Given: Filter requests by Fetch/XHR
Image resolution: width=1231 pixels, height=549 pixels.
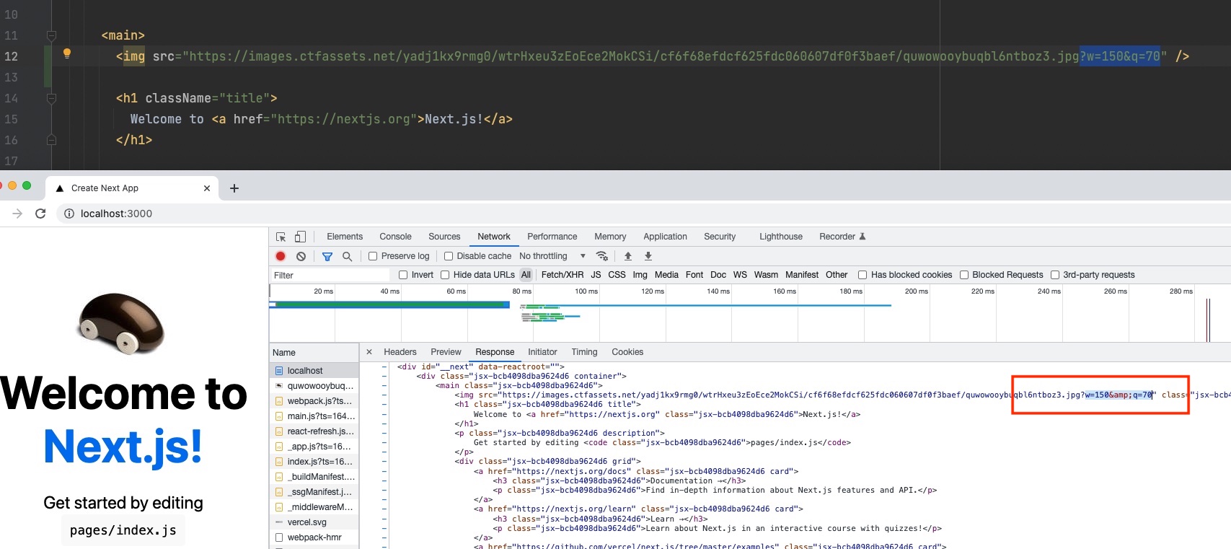Looking at the screenshot, I should tap(562, 275).
